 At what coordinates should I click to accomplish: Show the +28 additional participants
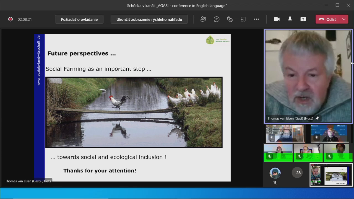(x=297, y=173)
